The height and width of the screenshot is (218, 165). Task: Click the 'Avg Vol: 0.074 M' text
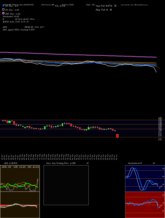click(x=106, y=6)
